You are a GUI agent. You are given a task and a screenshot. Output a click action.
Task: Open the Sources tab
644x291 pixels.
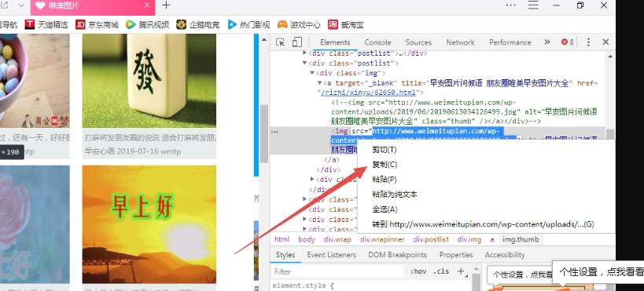418,42
